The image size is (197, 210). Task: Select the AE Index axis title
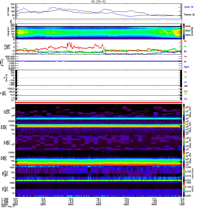[x=8, y=12]
